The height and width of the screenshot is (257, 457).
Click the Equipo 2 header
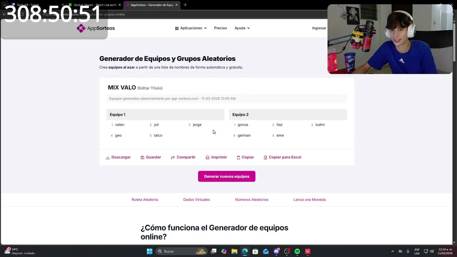(x=288, y=115)
